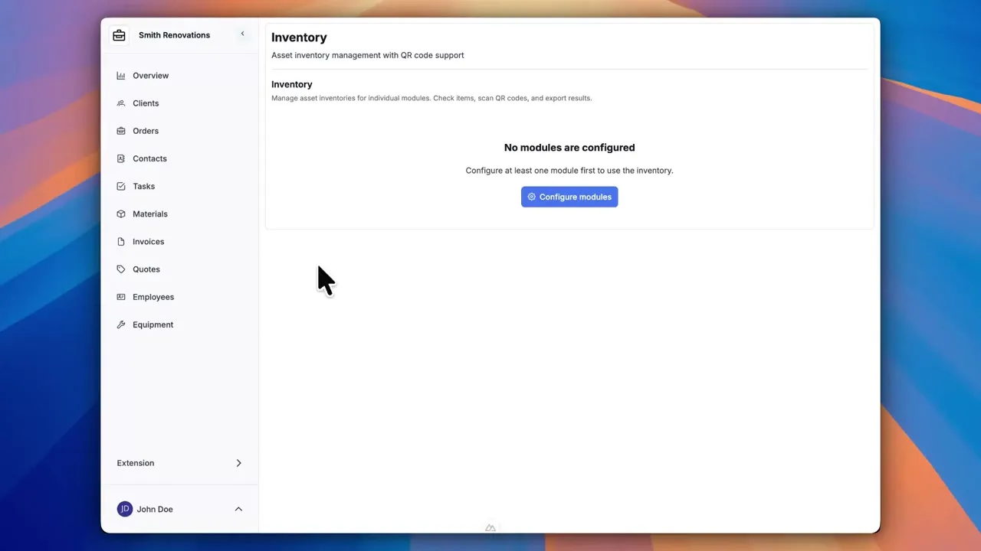
Task: Click the Invoices document icon
Action: [121, 242]
